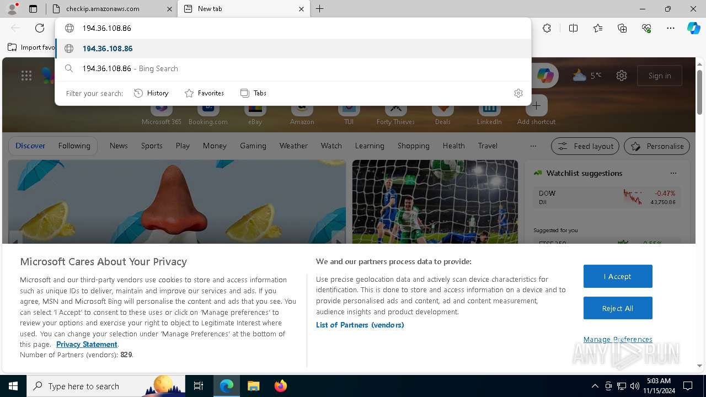The width and height of the screenshot is (706, 397).
Task: Open the DOW watchlist entry
Action: [607, 197]
